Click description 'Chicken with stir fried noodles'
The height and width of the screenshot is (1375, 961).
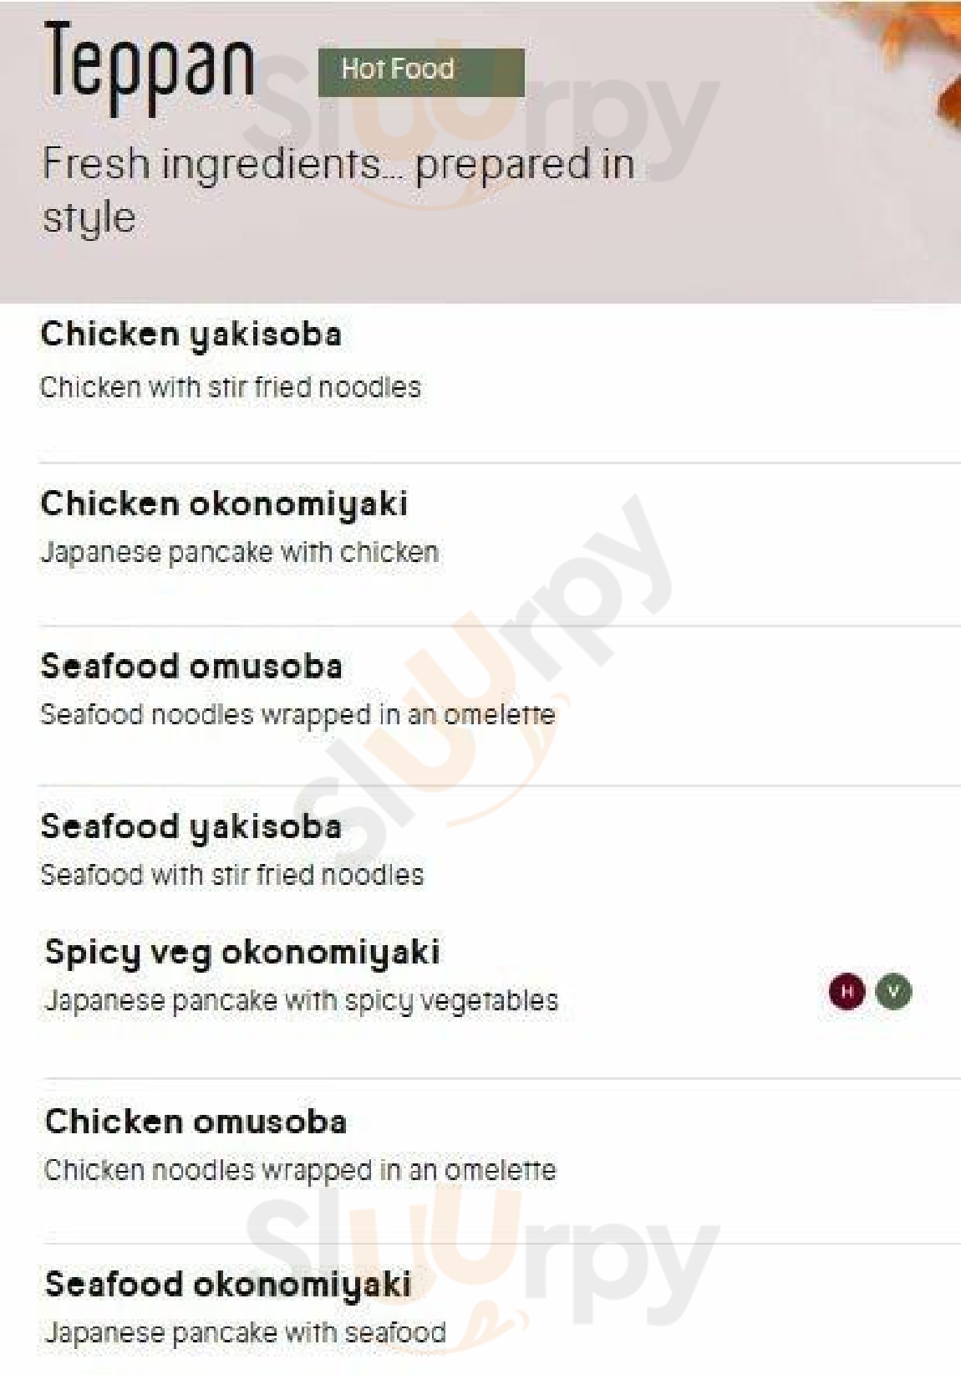click(x=231, y=387)
